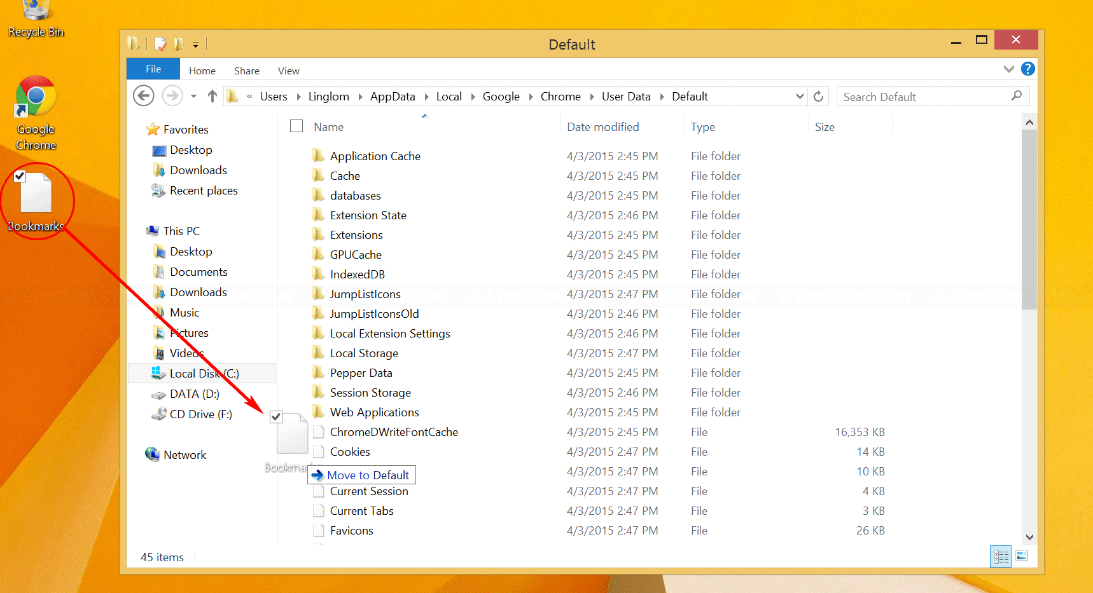The image size is (1093, 593).
Task: Select the Current Session file
Action: click(369, 491)
